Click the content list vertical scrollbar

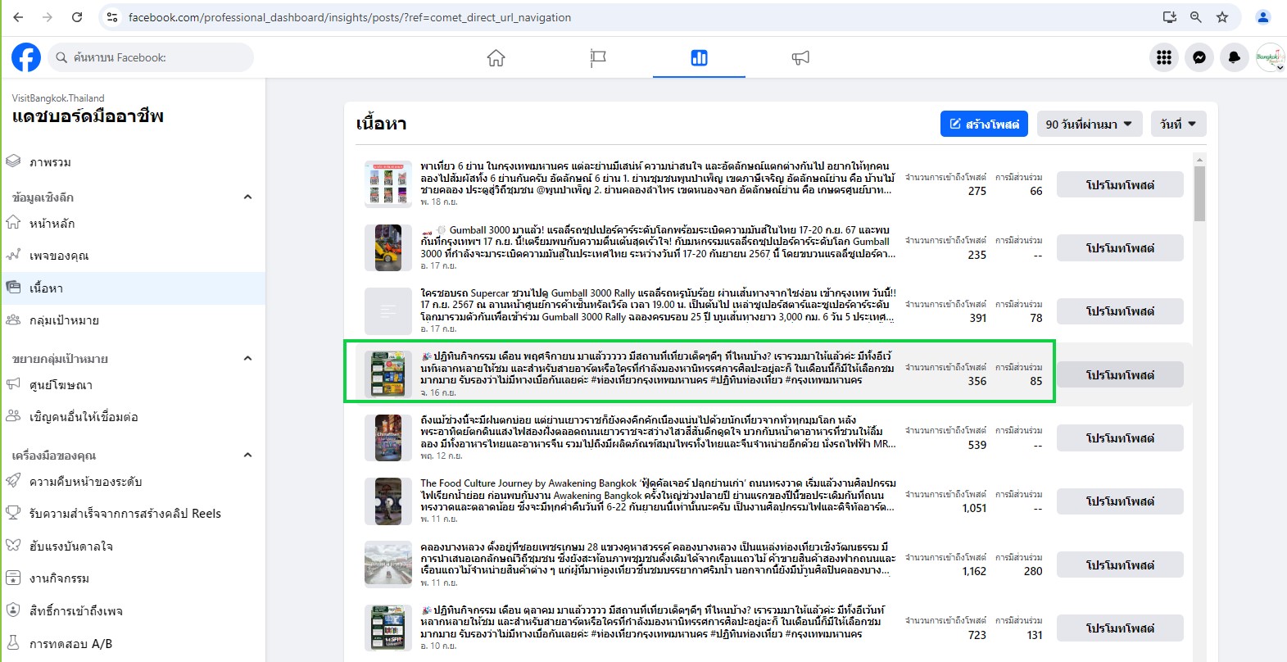tap(1199, 194)
